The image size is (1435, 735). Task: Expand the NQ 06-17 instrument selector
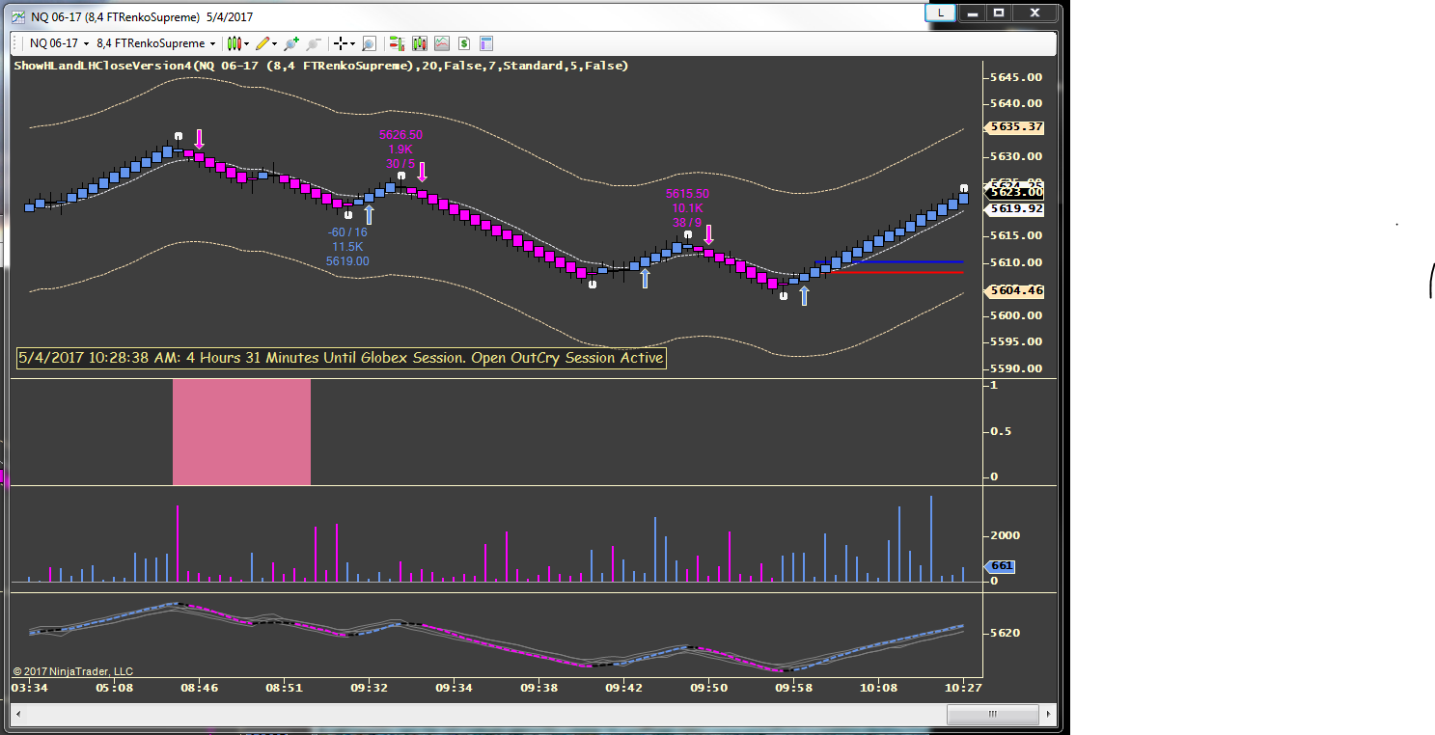(60, 43)
